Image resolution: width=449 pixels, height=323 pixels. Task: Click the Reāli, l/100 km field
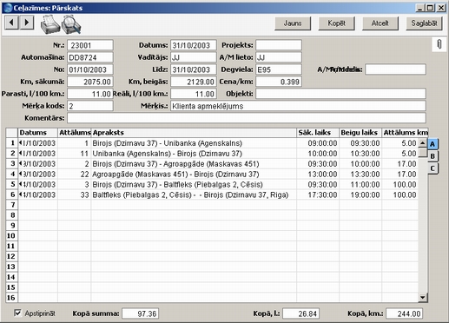(x=194, y=94)
